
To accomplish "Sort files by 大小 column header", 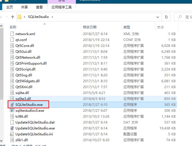I will (160, 27).
